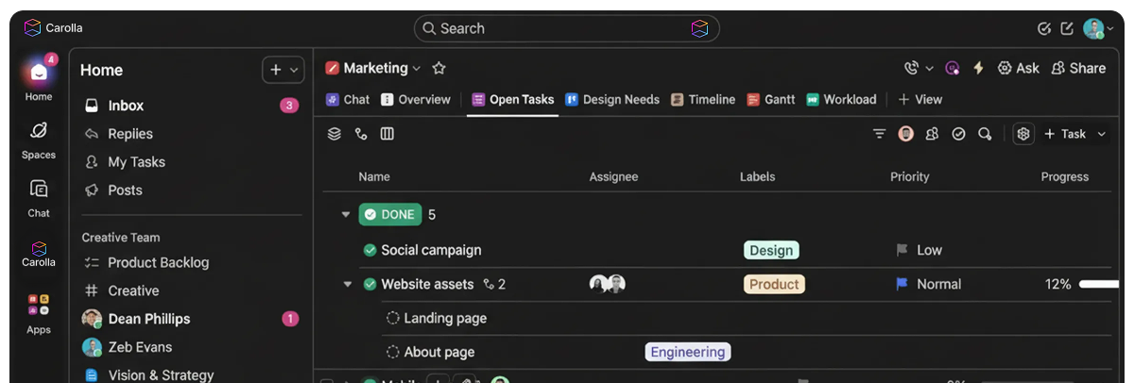This screenshot has height=383, width=1134.
Task: Click the compose note icon at top right
Action: pyautogui.click(x=1067, y=28)
